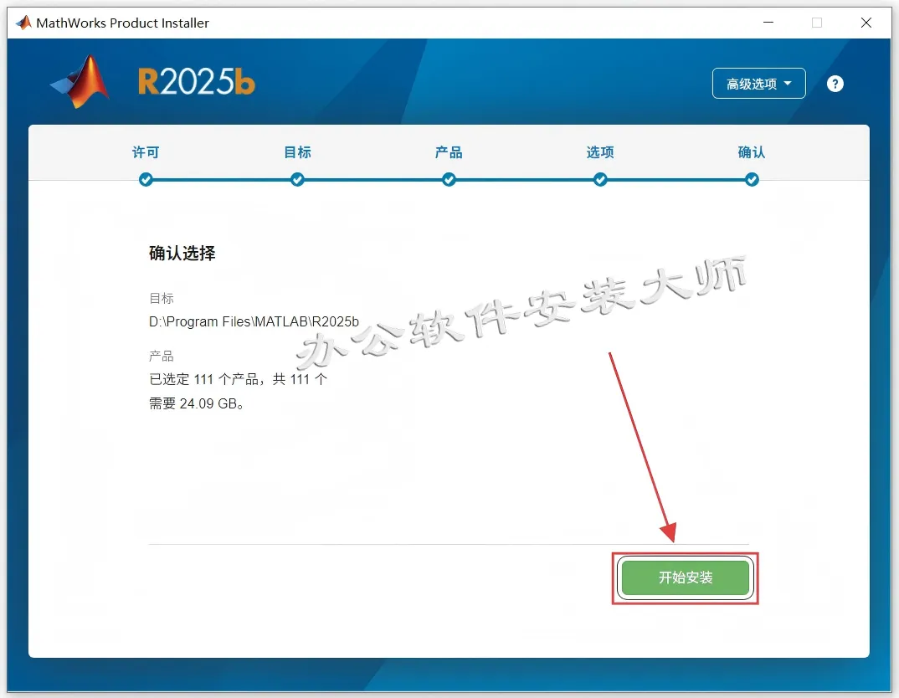The image size is (899, 698).
Task: Go to the 产品 step
Action: tap(449, 152)
